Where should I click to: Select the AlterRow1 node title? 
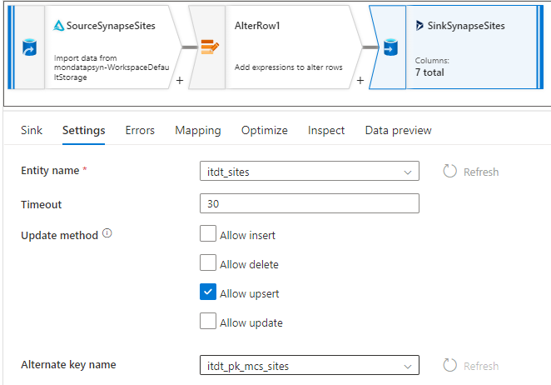[257, 26]
